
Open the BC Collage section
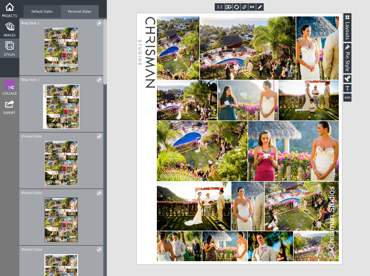[9, 87]
